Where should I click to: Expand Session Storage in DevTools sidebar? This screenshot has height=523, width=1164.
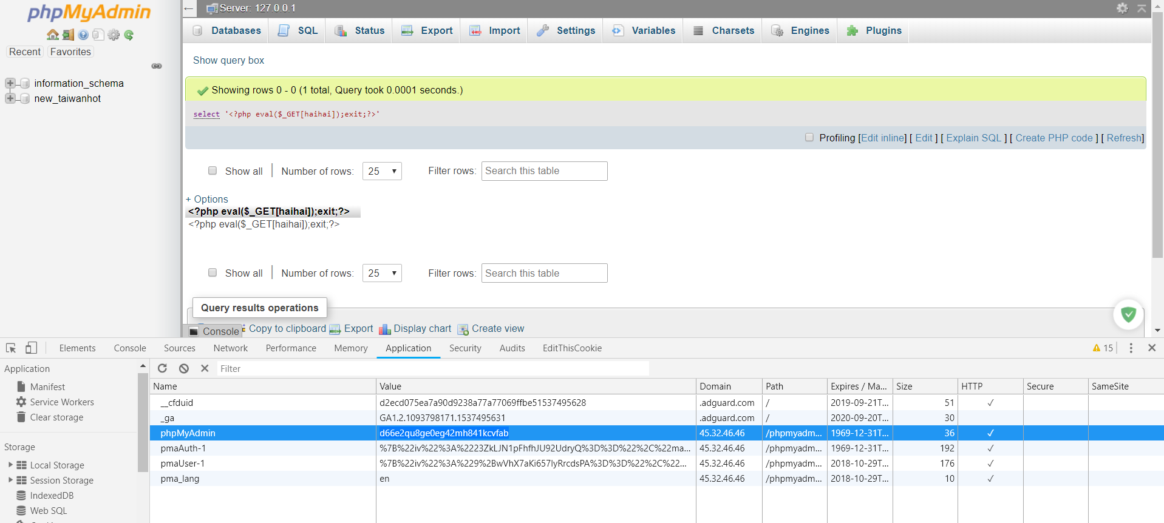click(x=10, y=480)
